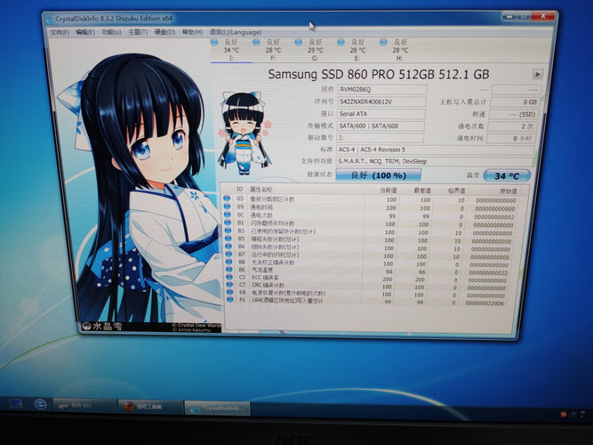Select disk H: tab
This screenshot has width=593, height=445.
[x=400, y=50]
